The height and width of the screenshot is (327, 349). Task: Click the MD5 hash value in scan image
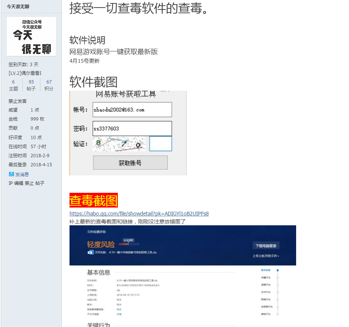[x=138, y=285]
